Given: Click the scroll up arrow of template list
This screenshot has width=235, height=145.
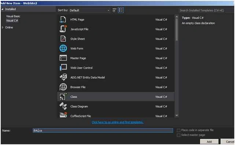Looking at the screenshot, I should [x=177, y=16].
